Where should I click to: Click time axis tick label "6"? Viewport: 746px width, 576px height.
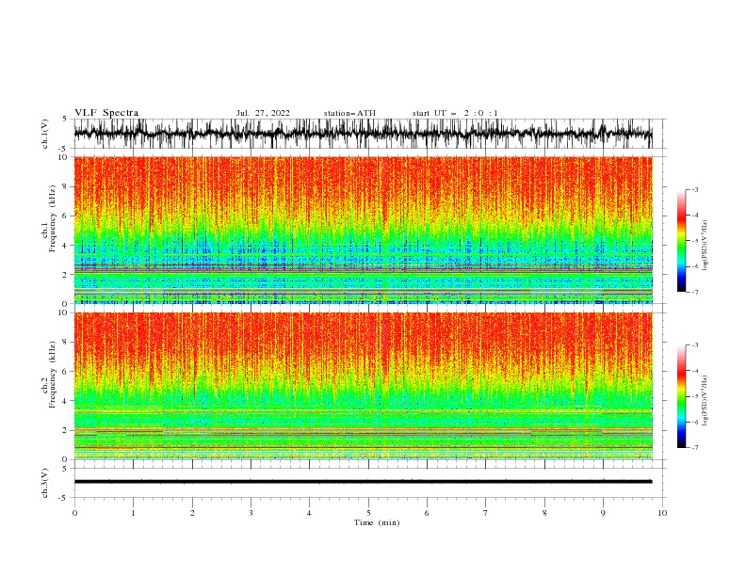tap(427, 513)
